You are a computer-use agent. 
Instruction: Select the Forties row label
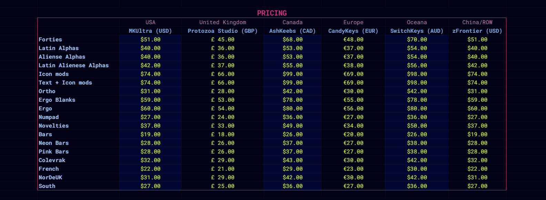click(x=50, y=40)
